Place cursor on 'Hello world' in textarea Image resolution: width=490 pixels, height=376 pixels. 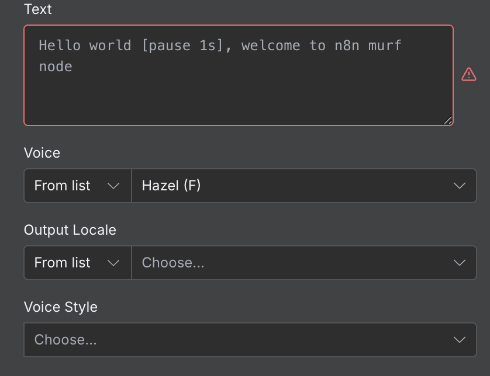[x=85, y=46]
